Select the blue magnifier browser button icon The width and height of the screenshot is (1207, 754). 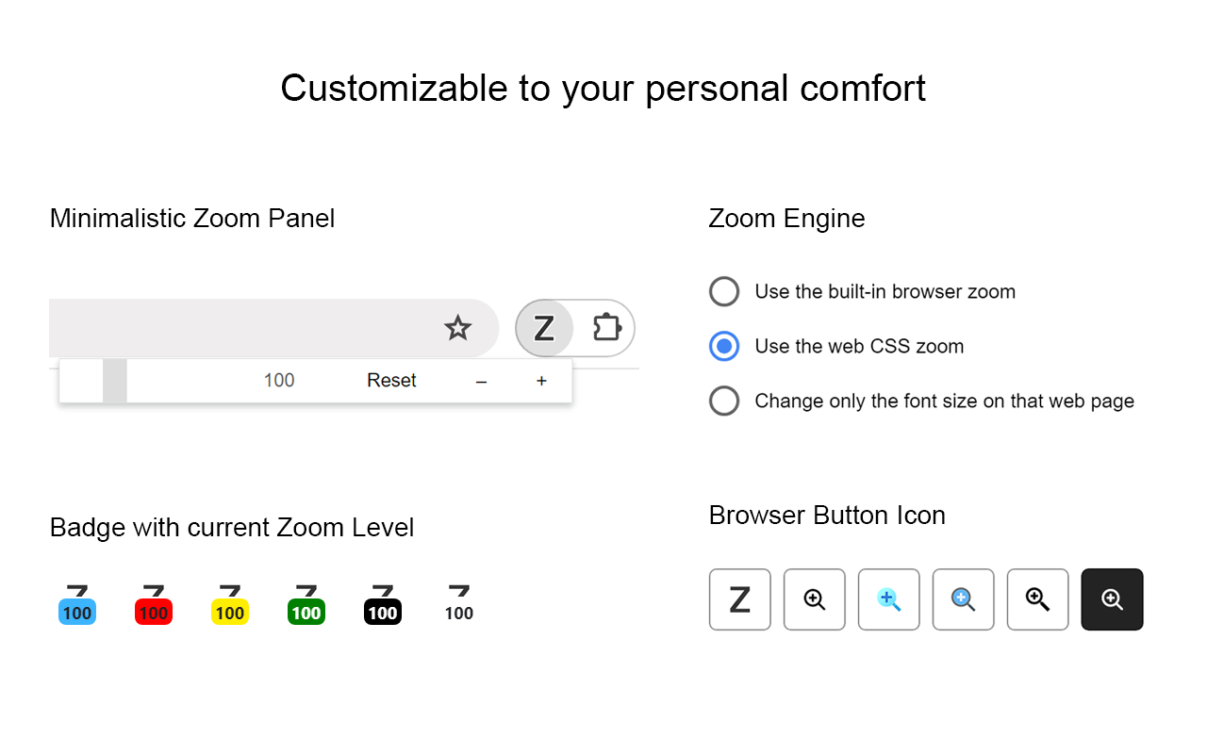point(889,599)
